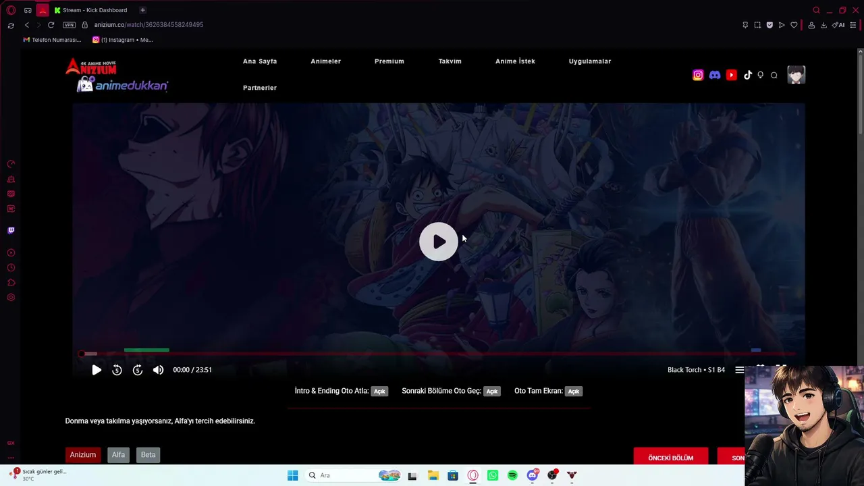
Task: Toggle Intro & Ending Oto Atla
Action: [379, 391]
